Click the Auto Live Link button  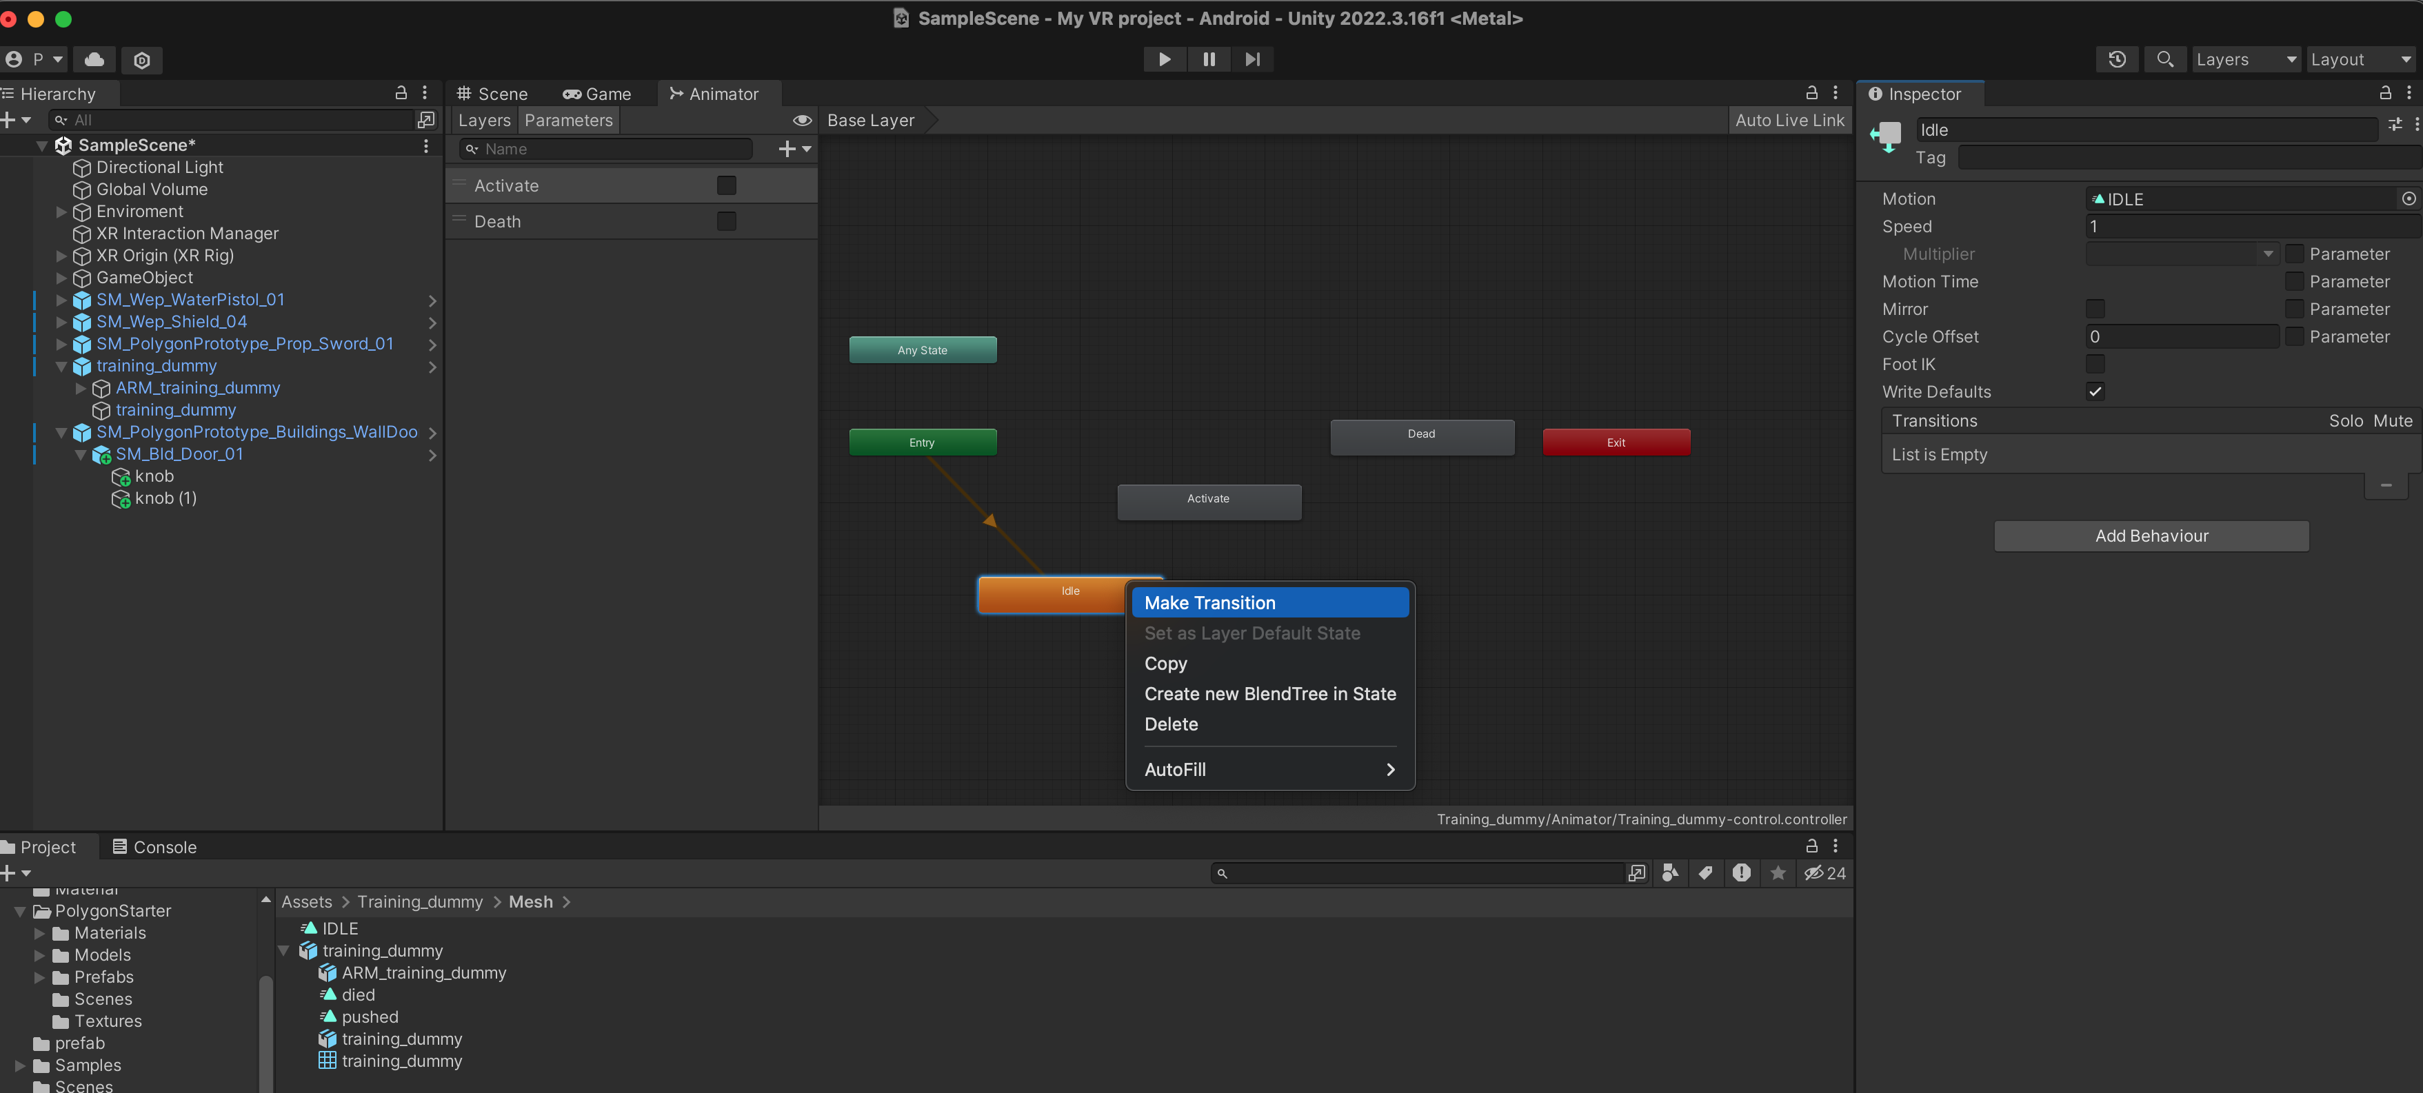pos(1789,121)
